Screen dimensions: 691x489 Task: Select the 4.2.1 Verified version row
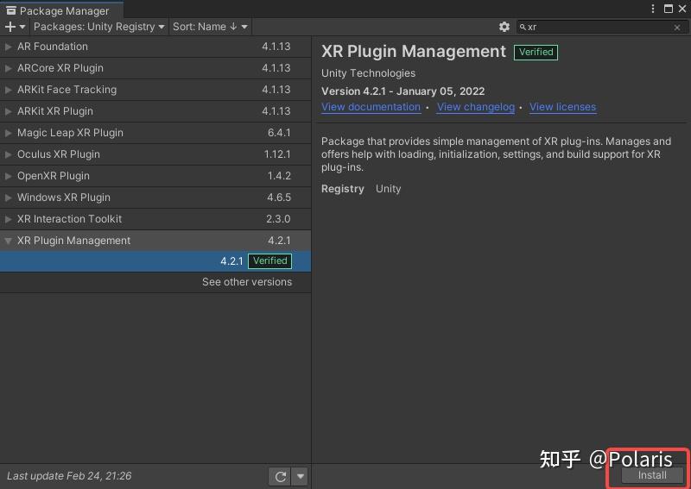pyautogui.click(x=155, y=261)
